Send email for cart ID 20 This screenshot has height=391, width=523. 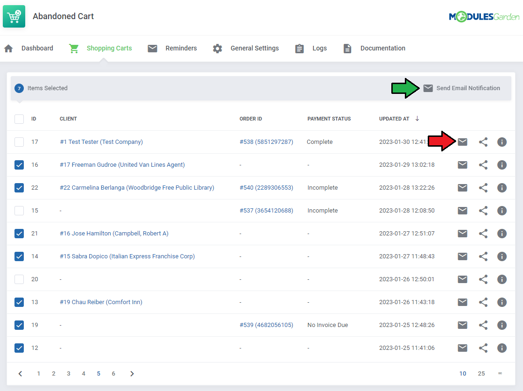pyautogui.click(x=462, y=279)
